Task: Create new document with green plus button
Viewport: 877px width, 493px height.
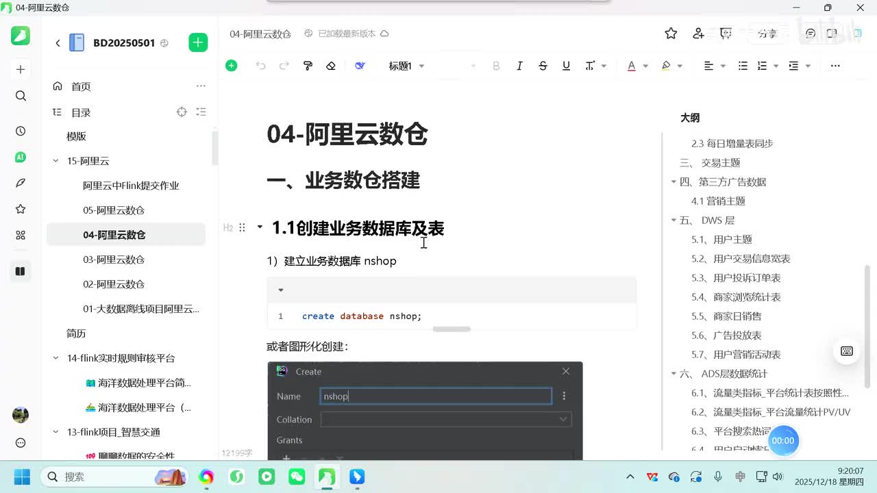Action: (x=198, y=42)
